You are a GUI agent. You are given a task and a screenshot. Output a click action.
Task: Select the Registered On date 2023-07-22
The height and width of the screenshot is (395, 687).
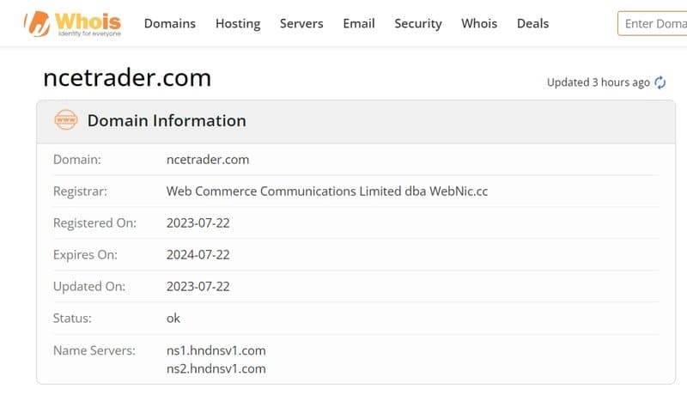point(198,223)
